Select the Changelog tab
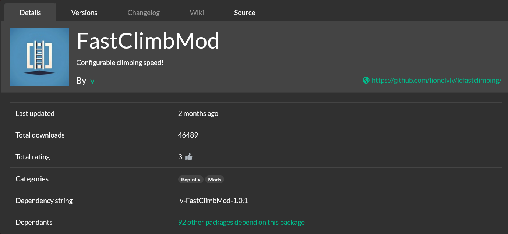The image size is (508, 234). coord(144,13)
